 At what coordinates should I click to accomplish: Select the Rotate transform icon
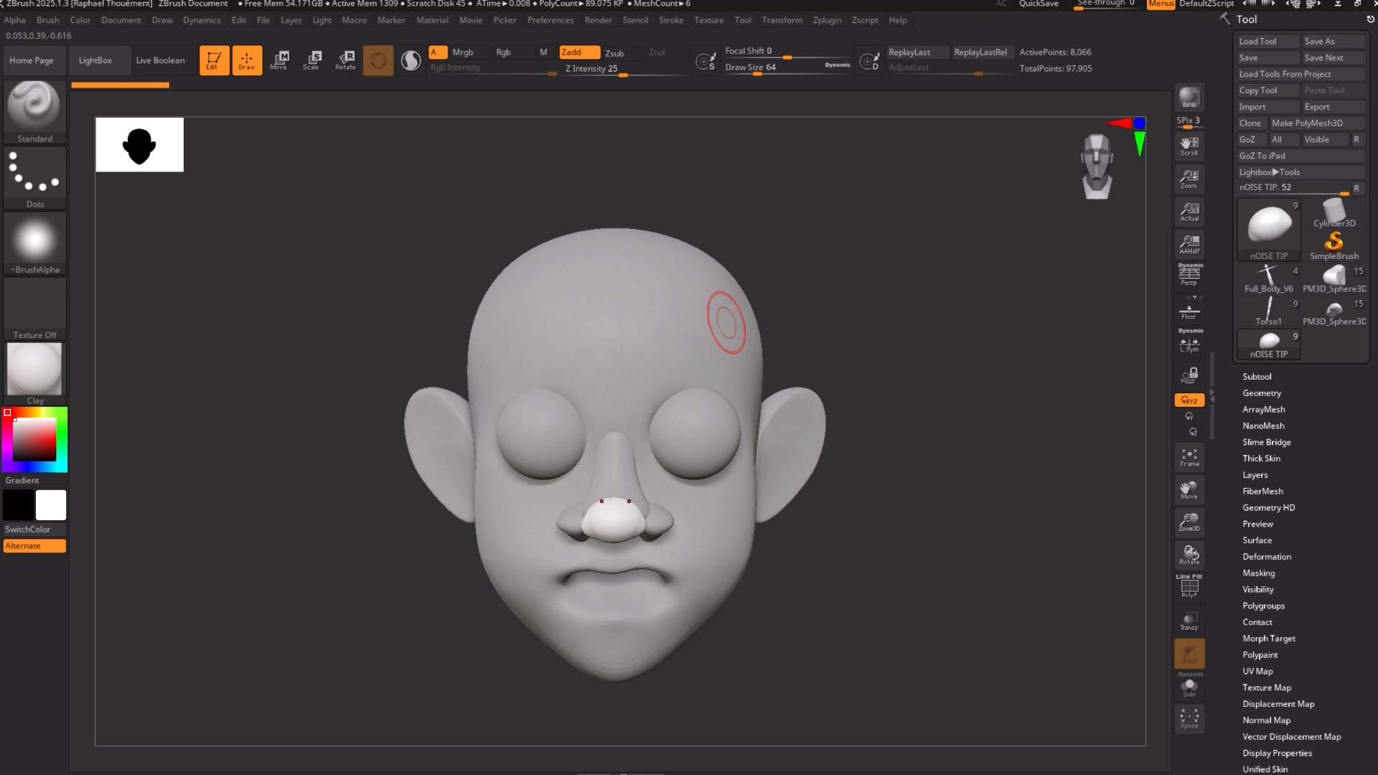tap(345, 60)
